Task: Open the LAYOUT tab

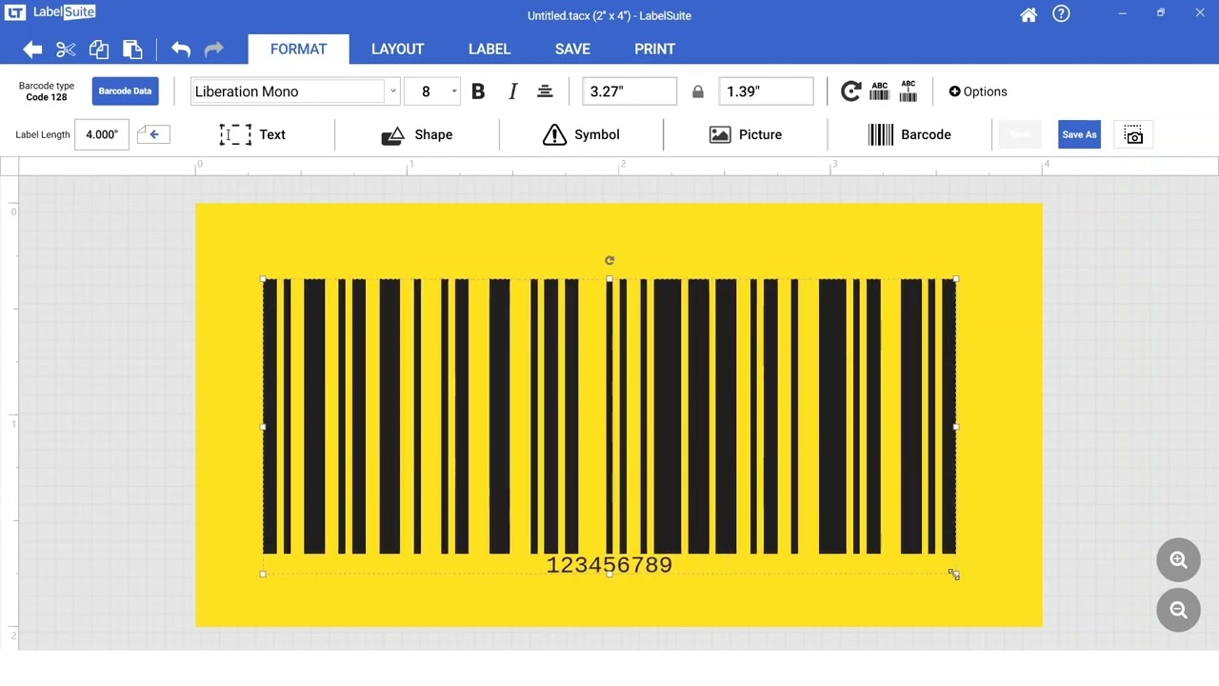Action: point(397,50)
